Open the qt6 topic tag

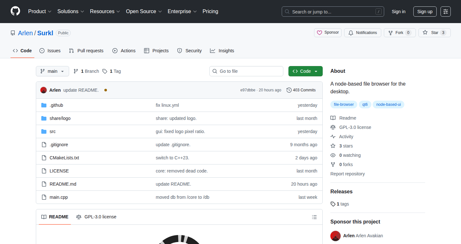pos(365,105)
